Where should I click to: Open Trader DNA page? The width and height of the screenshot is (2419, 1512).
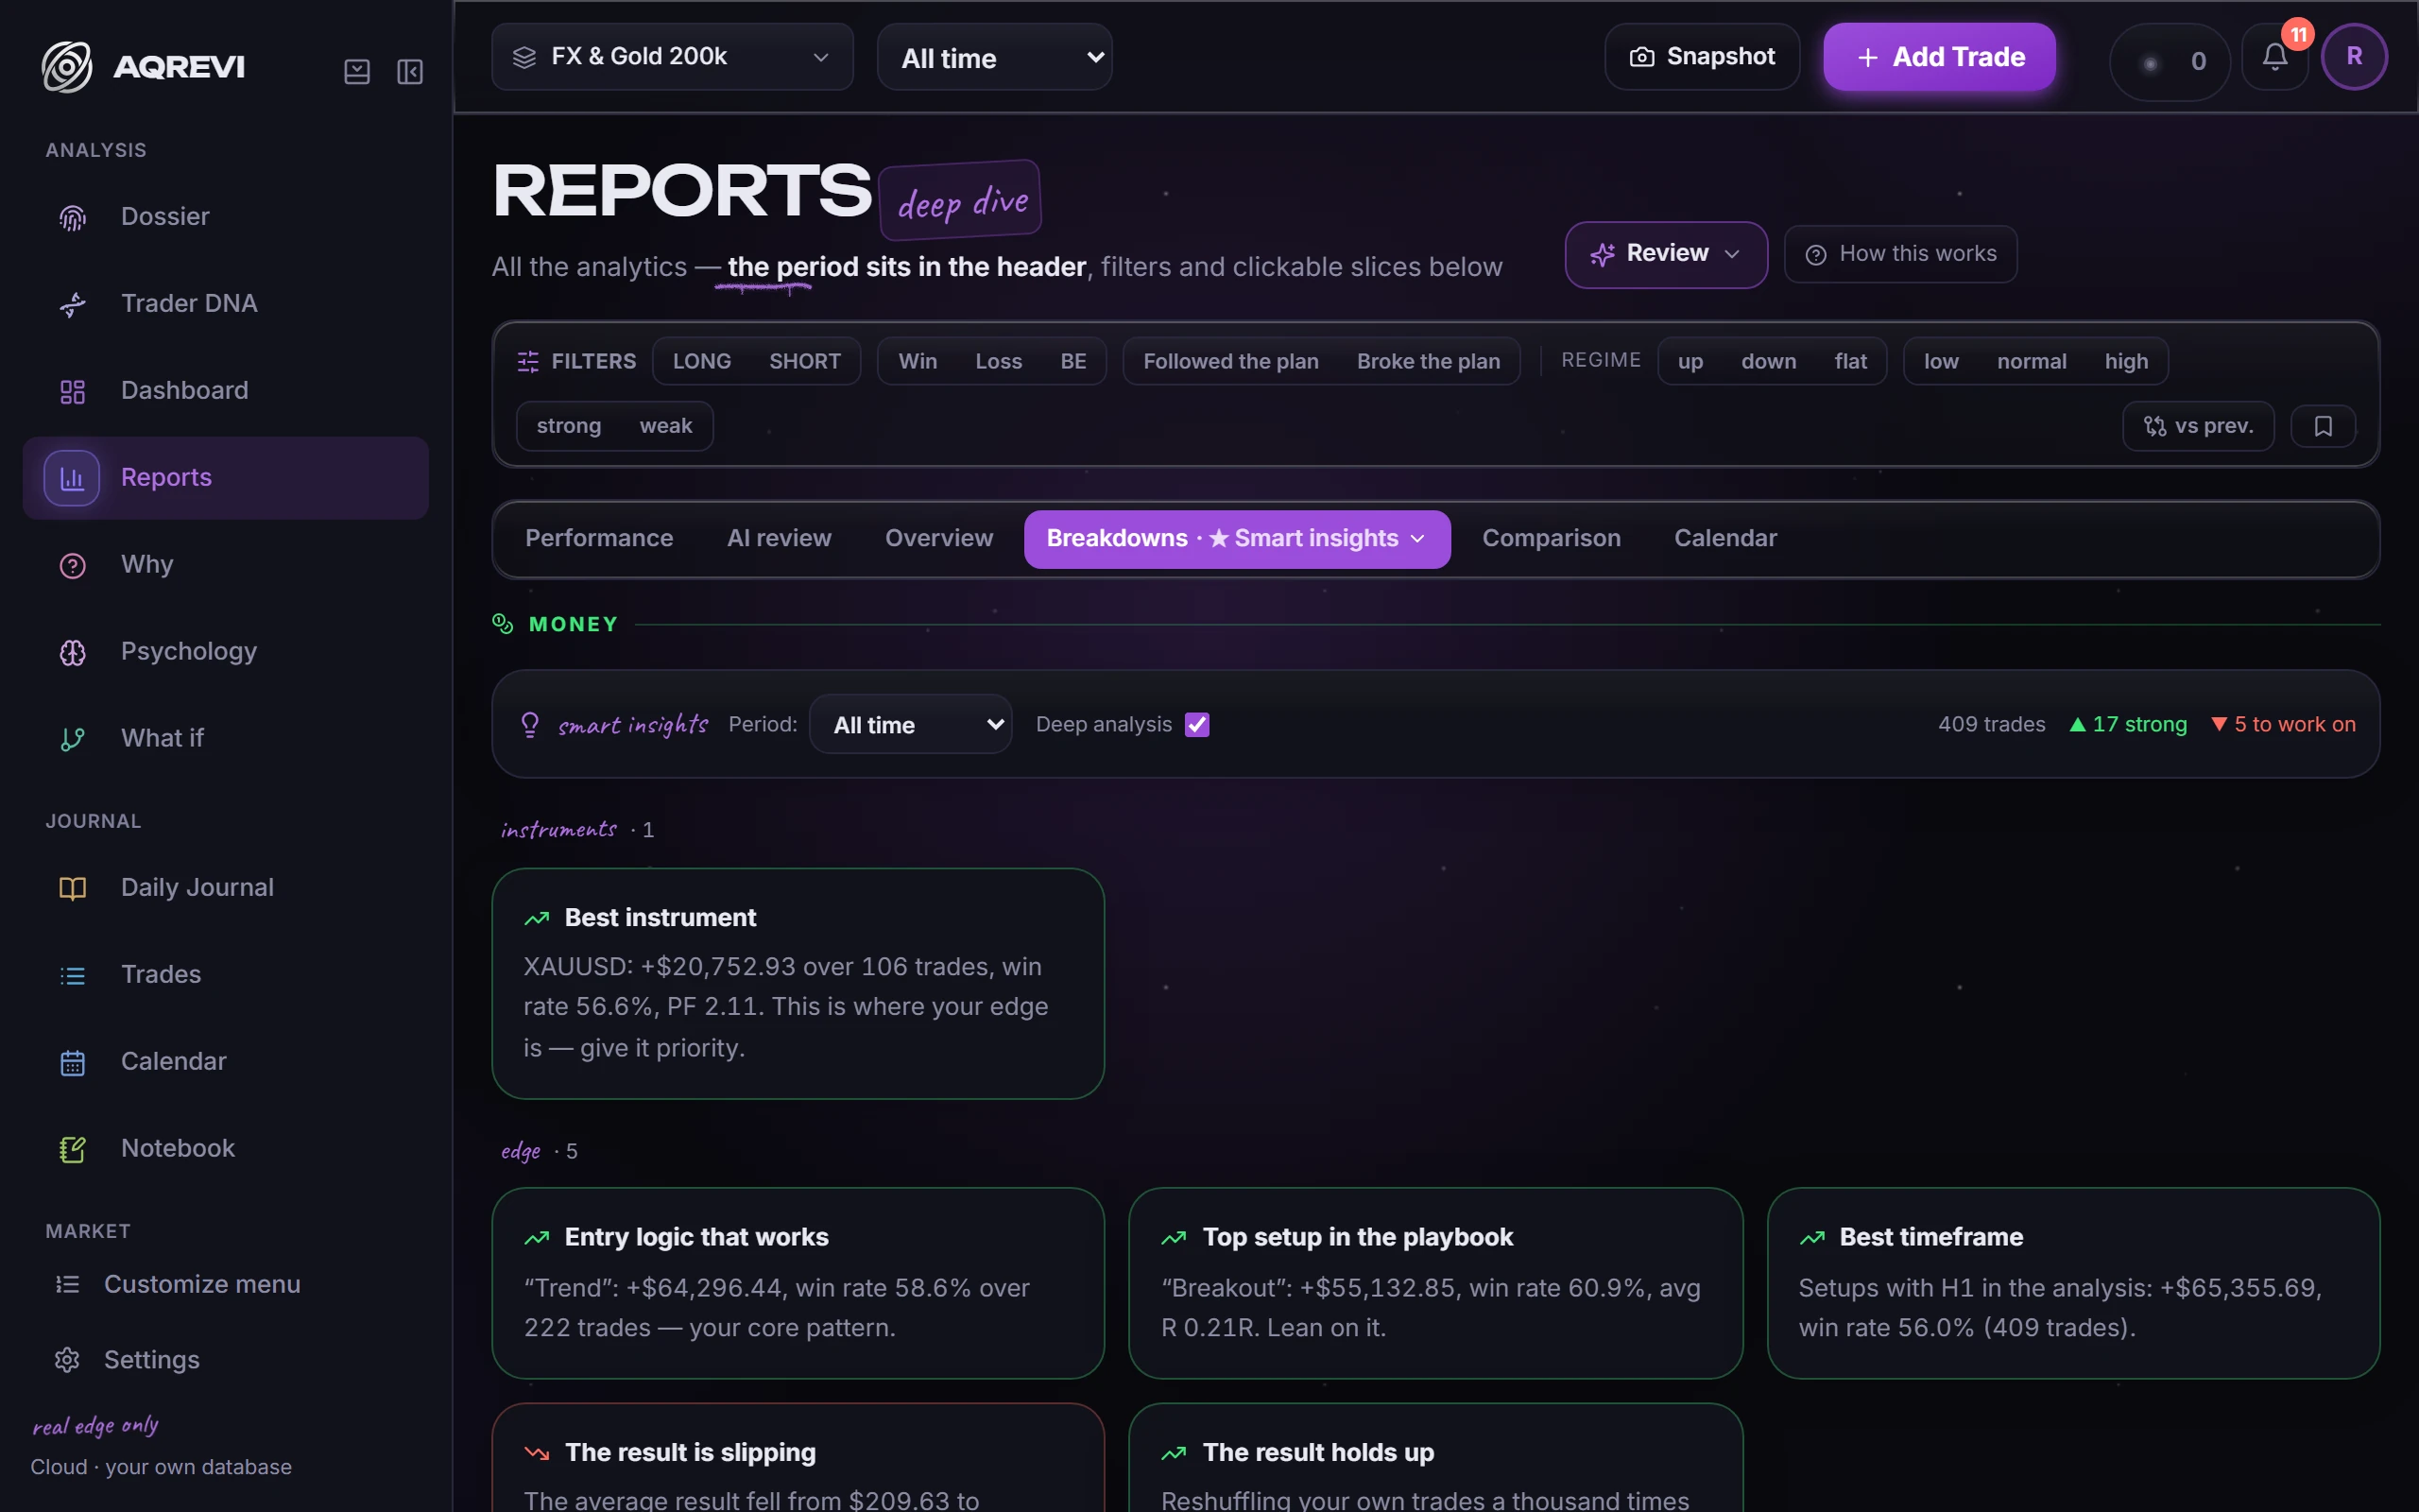point(226,304)
